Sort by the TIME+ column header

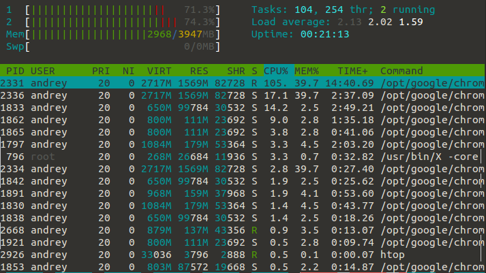coord(352,71)
